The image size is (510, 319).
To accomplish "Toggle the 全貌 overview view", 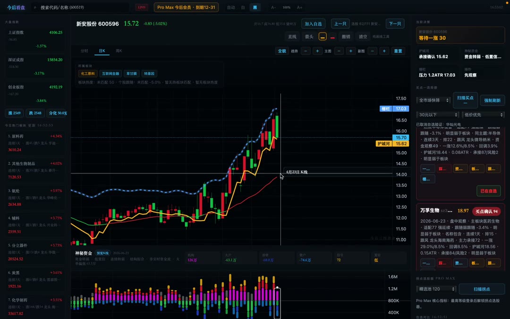I will [281, 51].
